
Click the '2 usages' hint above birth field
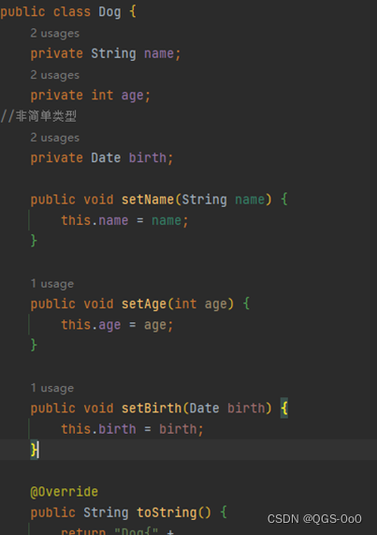55,138
